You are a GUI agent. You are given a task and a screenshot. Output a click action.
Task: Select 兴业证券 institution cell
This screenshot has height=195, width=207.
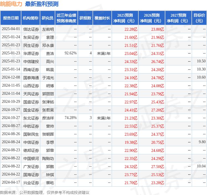(x=31, y=183)
